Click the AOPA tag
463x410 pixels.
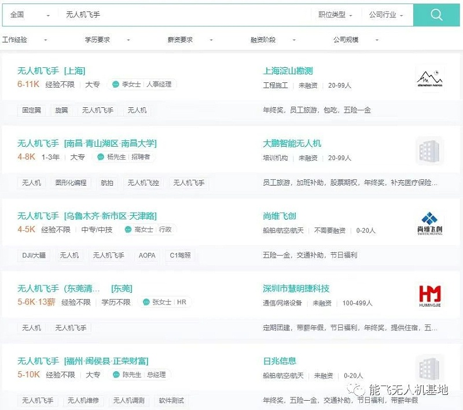point(147,255)
